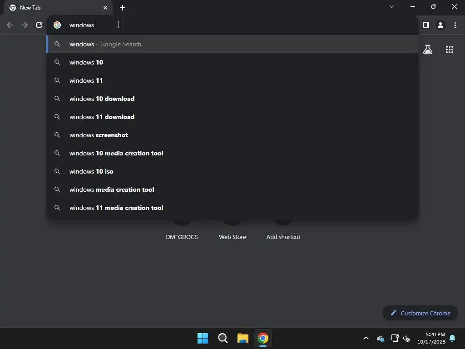The image size is (465, 349).
Task: Click Customize Chrome button
Action: pyautogui.click(x=420, y=313)
